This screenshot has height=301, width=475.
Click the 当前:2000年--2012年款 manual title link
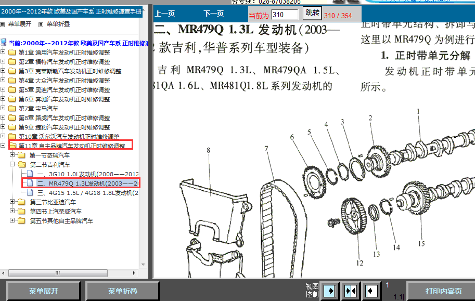click(79, 43)
